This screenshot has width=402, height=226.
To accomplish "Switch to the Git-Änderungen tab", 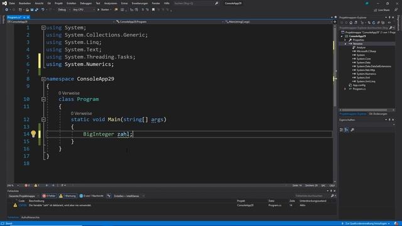I will (x=378, y=114).
